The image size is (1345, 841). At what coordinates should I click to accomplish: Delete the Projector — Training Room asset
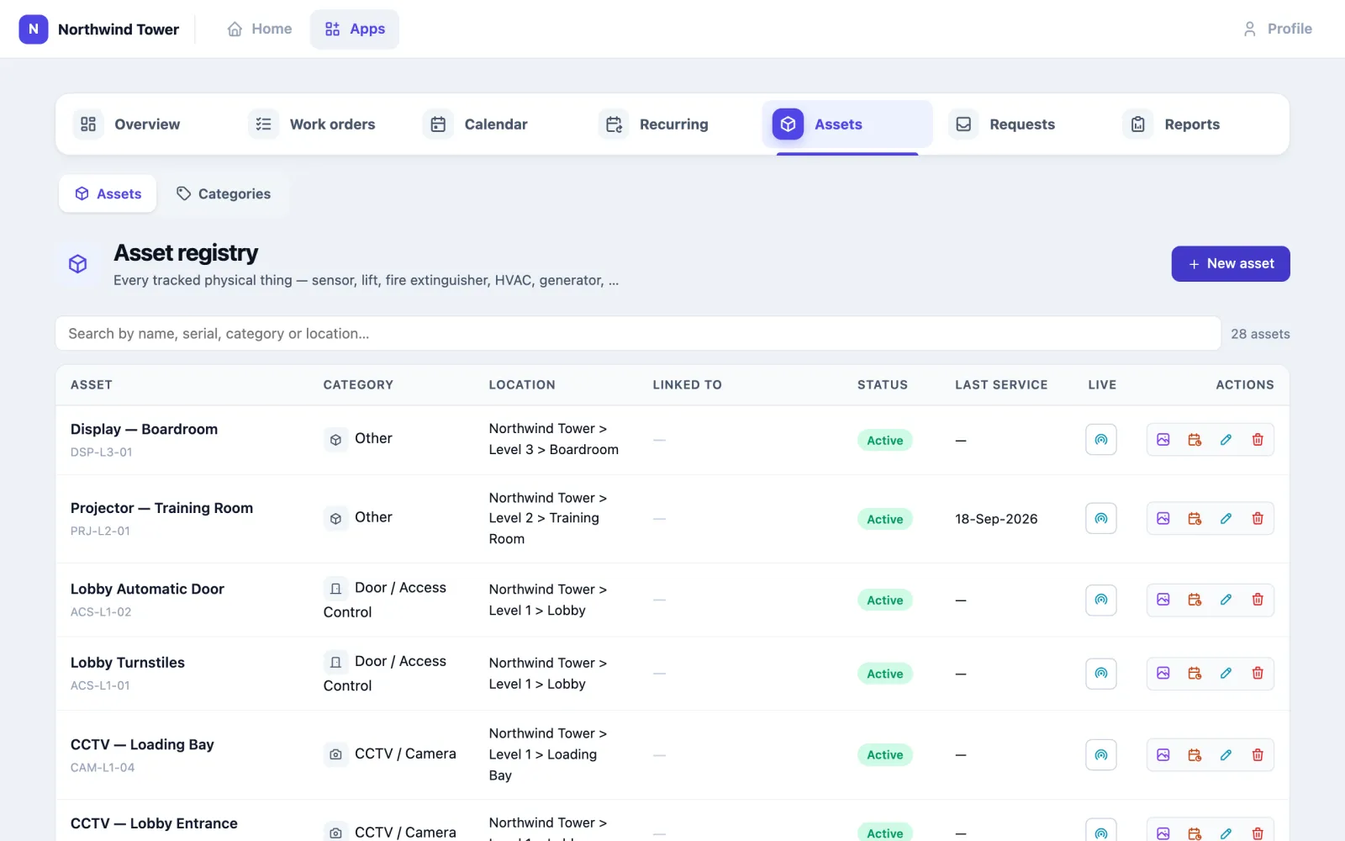pos(1258,519)
